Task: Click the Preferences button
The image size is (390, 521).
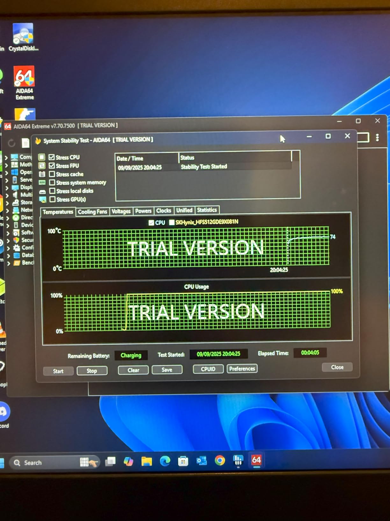Action: (242, 369)
